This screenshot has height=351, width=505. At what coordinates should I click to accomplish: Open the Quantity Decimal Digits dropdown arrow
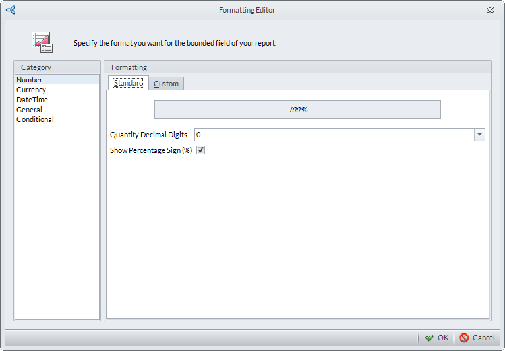point(479,135)
